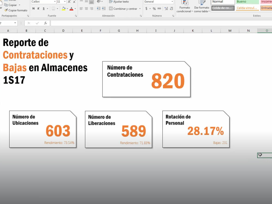Open fill color dropdown arrow

coord(67,8)
